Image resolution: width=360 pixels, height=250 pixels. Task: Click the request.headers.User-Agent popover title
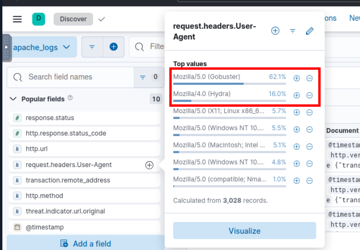click(x=214, y=31)
